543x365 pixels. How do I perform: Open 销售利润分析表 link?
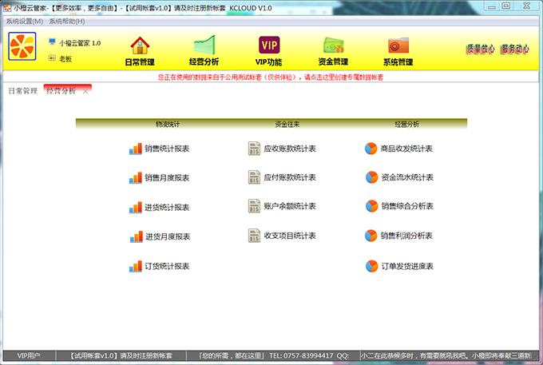click(x=406, y=236)
